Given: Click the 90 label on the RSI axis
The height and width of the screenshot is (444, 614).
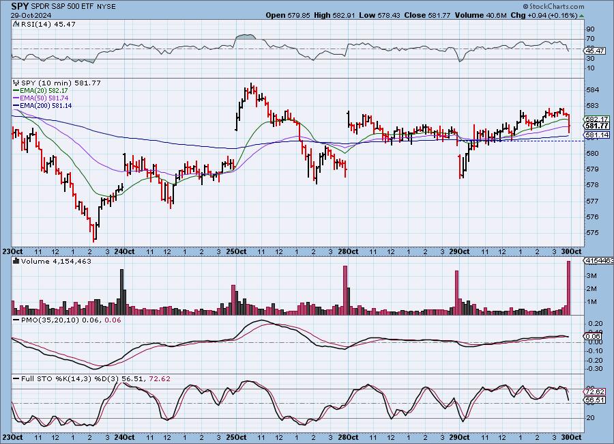Looking at the screenshot, I should click(x=591, y=29).
